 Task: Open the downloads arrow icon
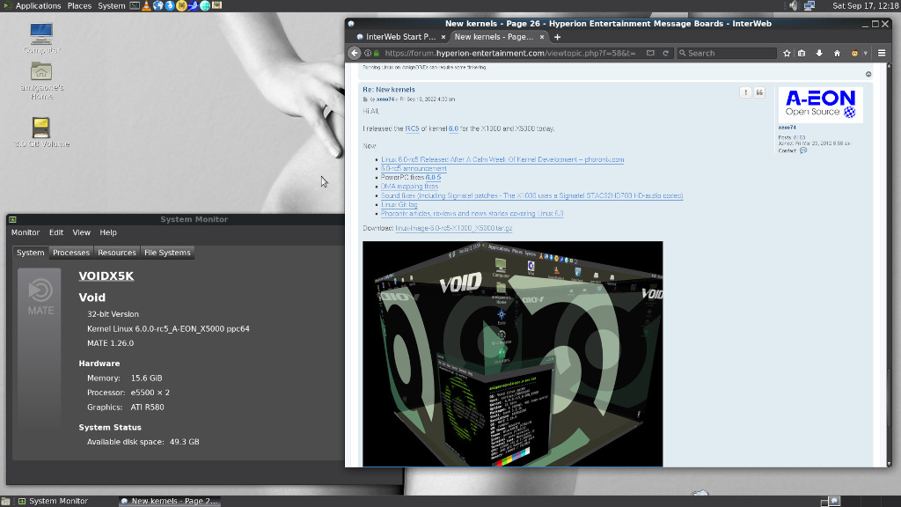tap(819, 53)
